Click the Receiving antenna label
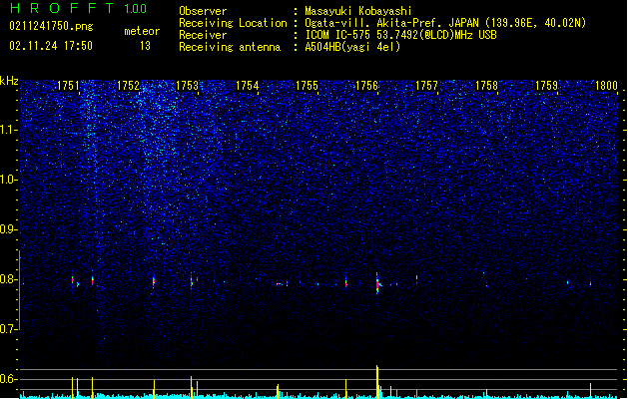Screen dimensions: 628x399 pos(230,47)
